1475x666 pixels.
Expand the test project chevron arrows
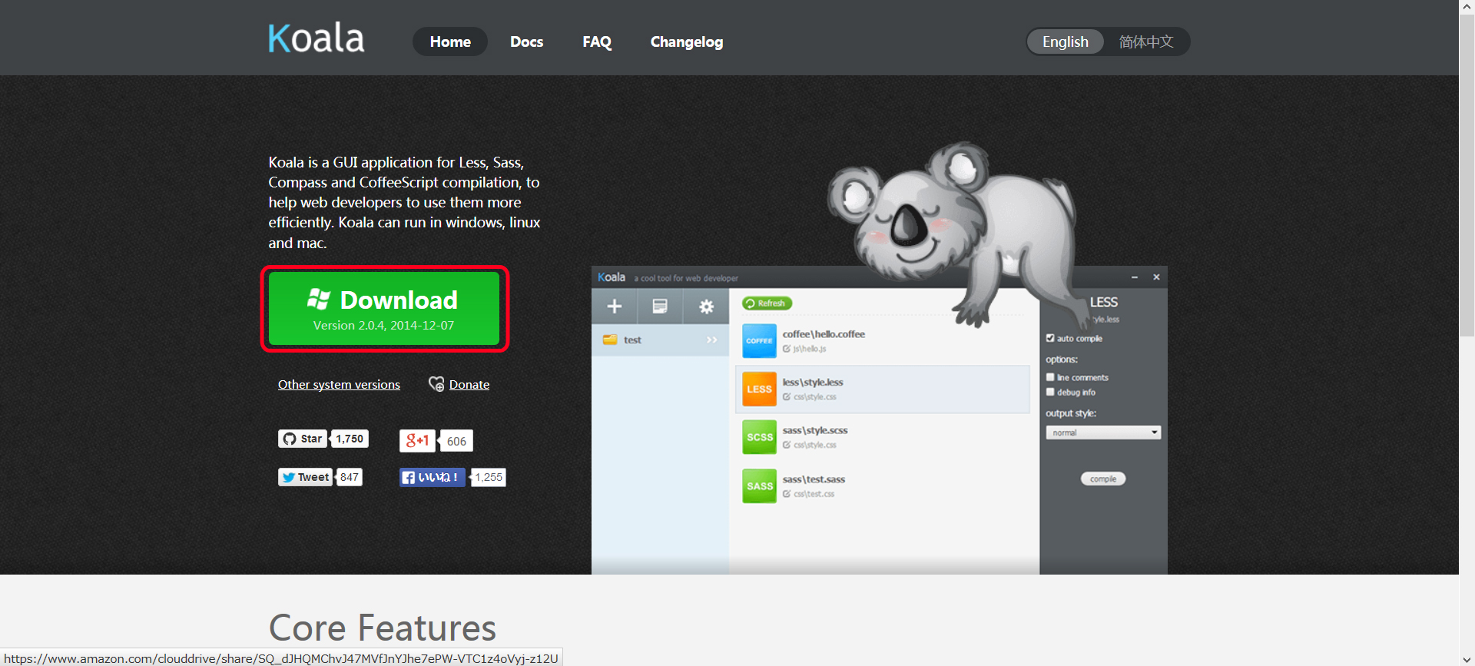(x=712, y=340)
